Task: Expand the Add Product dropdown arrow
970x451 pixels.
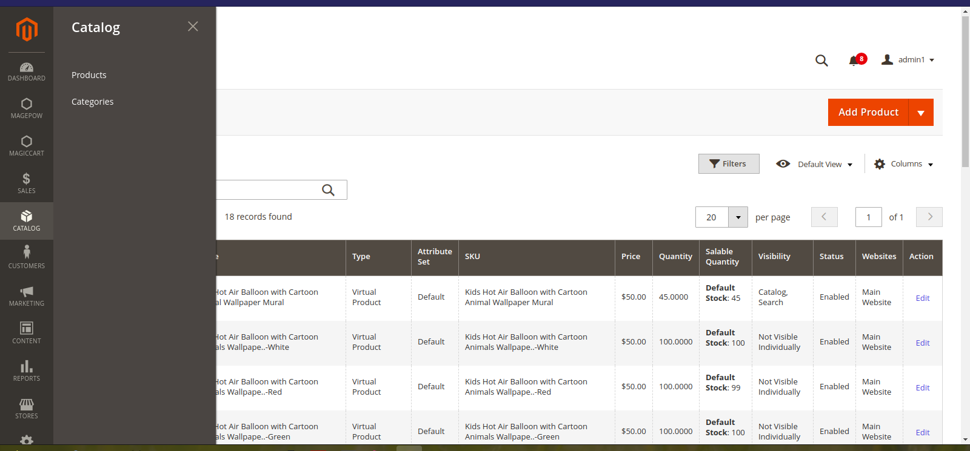Action: pos(921,113)
